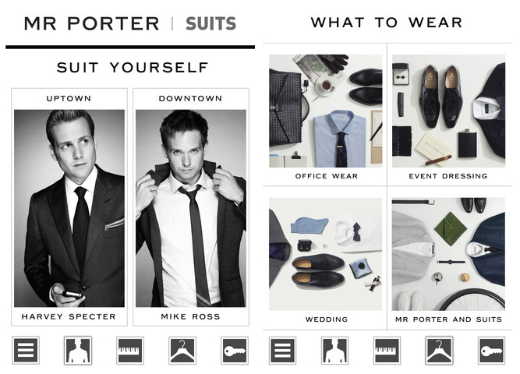Open the Mike Ross downtown photo
Image resolution: width=520 pixels, height=374 pixels.
191,208
